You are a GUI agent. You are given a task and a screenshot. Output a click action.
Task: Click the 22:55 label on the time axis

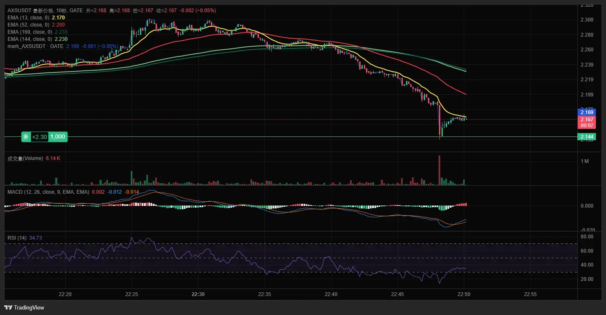(531, 294)
